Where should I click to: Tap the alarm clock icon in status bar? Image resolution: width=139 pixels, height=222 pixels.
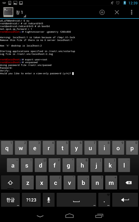click(x=118, y=3)
